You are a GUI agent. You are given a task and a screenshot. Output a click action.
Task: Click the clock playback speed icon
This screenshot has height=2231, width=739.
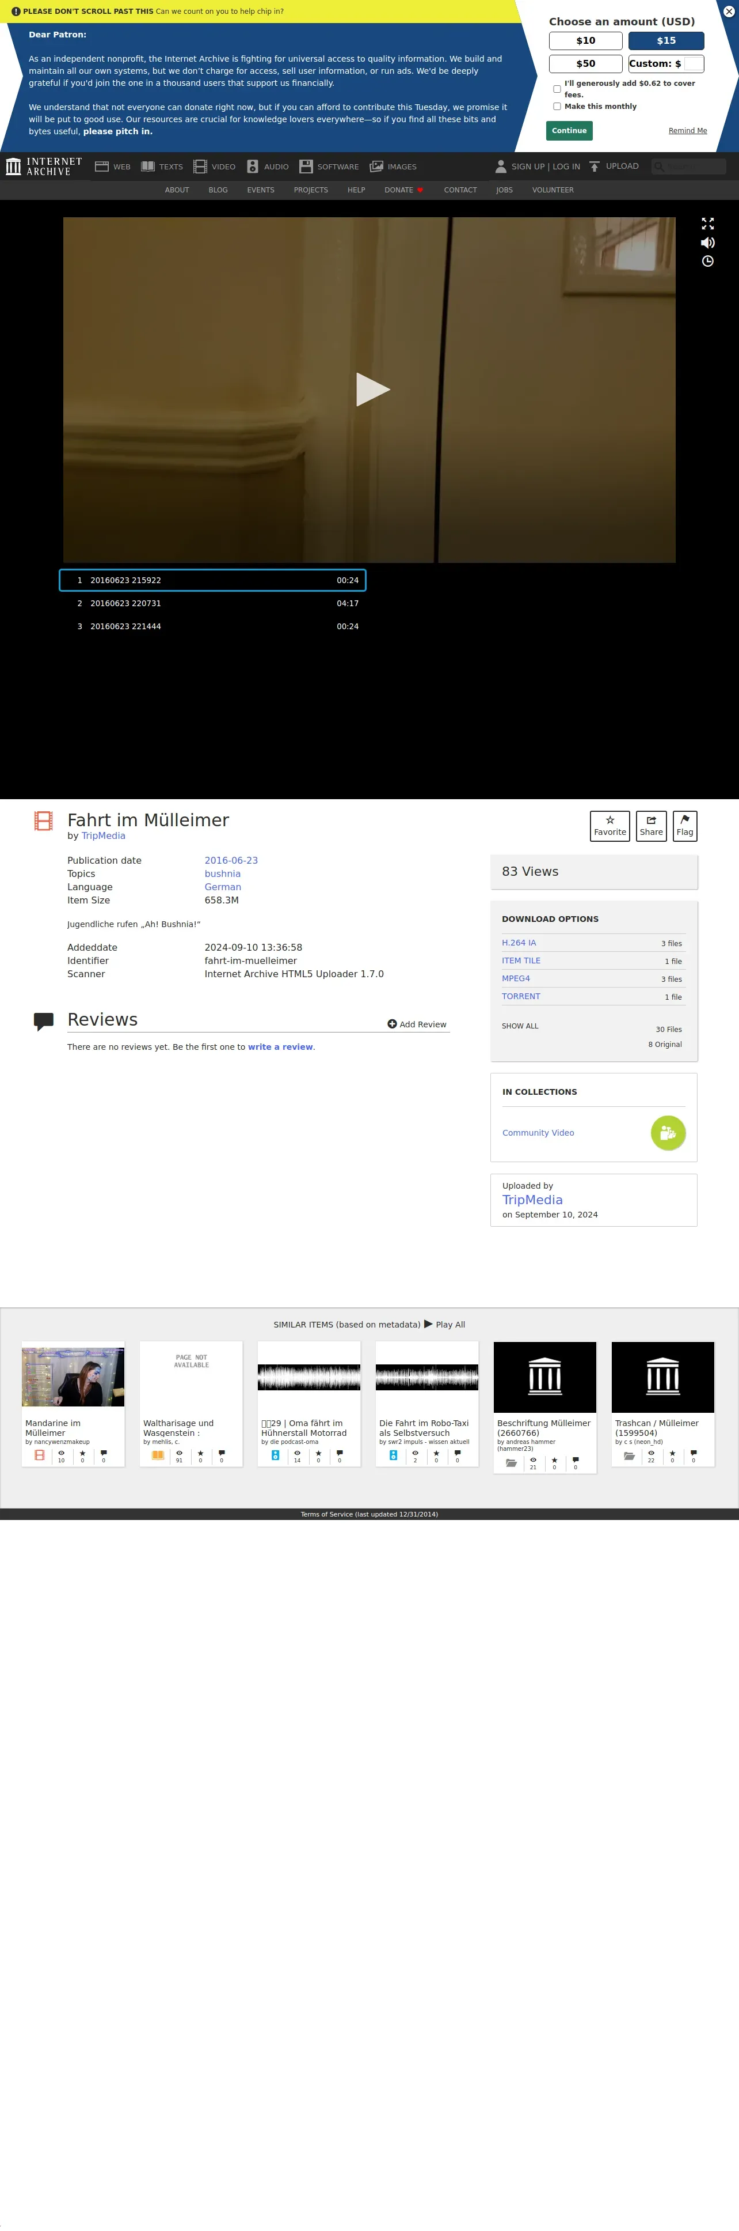[708, 262]
